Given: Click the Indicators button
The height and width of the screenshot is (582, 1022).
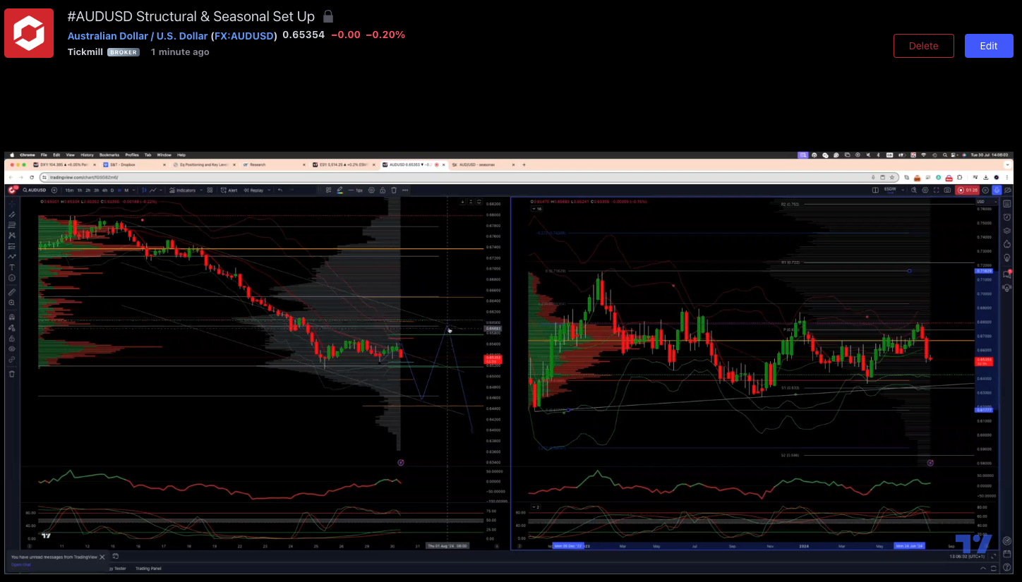Looking at the screenshot, I should [x=182, y=190].
